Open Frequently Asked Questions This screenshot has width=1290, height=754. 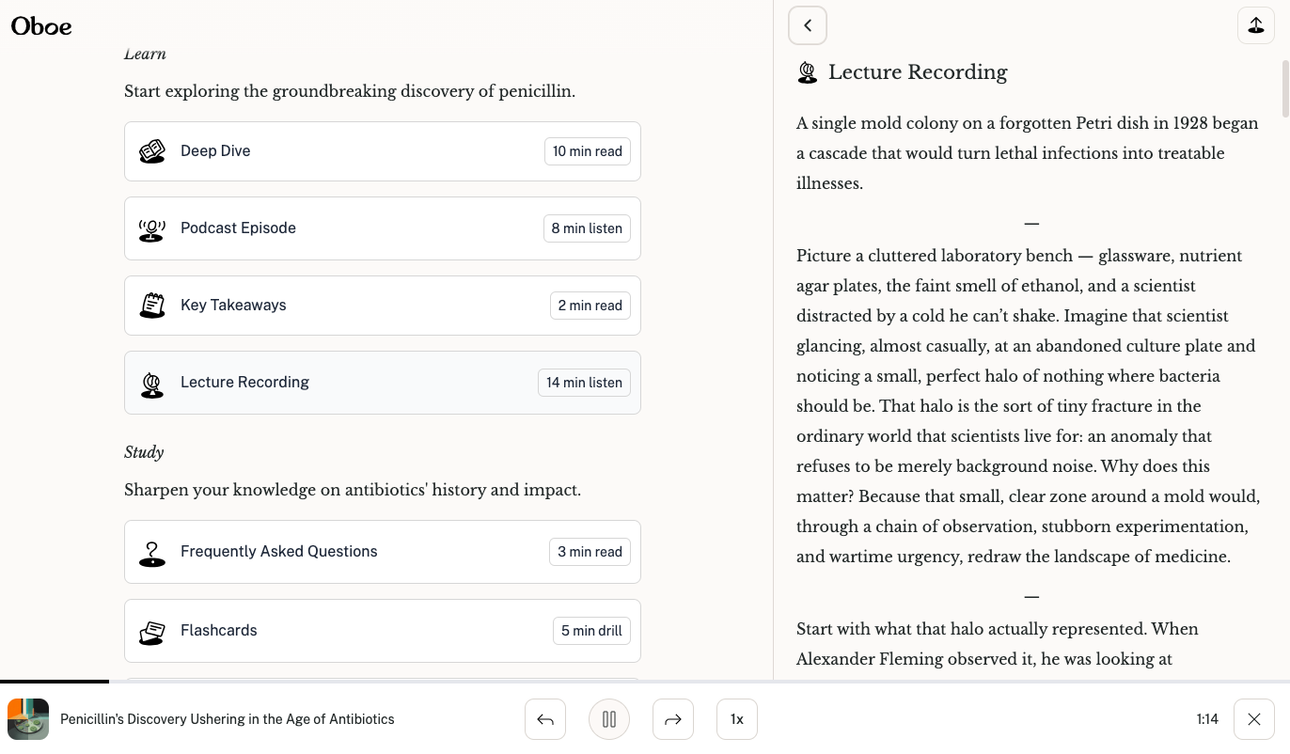(382, 552)
